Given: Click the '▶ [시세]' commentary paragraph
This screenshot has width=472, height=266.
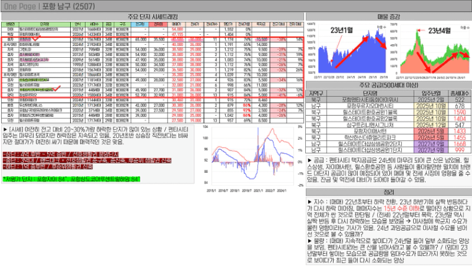Looking at the screenshot, I should coord(96,135).
